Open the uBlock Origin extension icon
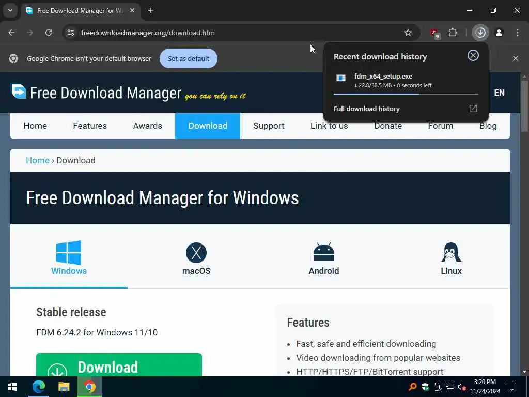The width and height of the screenshot is (529, 397). click(434, 33)
